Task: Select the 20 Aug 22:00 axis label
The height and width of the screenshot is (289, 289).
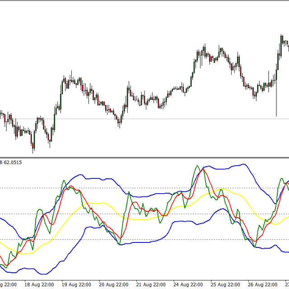Action: [112, 284]
